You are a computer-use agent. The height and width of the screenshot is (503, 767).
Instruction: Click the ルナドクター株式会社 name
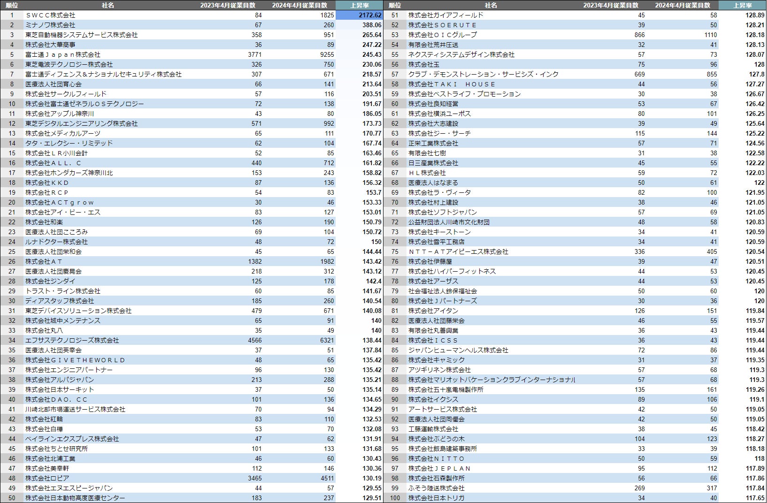(x=56, y=242)
